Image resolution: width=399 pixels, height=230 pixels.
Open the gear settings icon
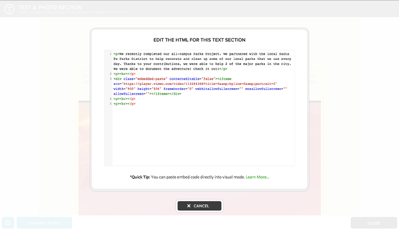tap(8, 223)
